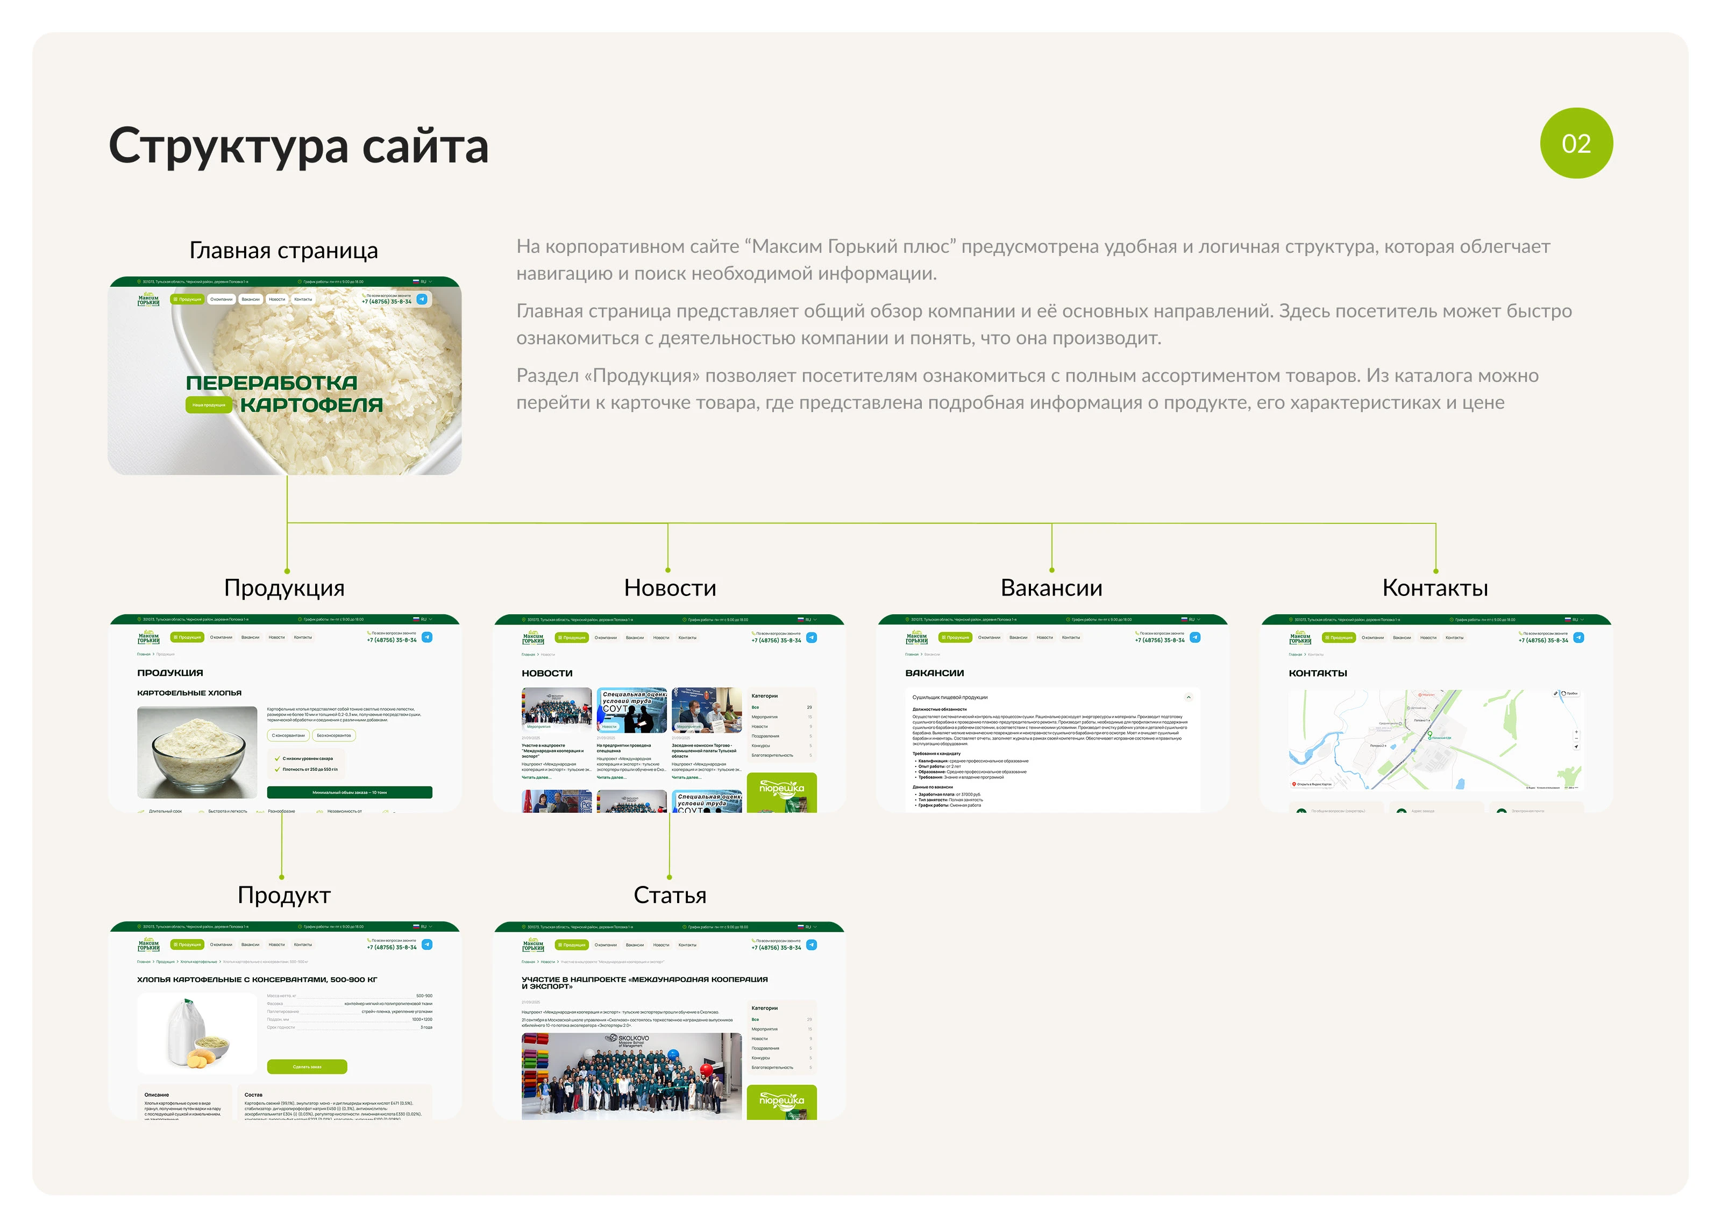Click the geolocation arrow icon on the Yandex map
Image resolution: width=1721 pixels, height=1228 pixels.
click(1577, 747)
